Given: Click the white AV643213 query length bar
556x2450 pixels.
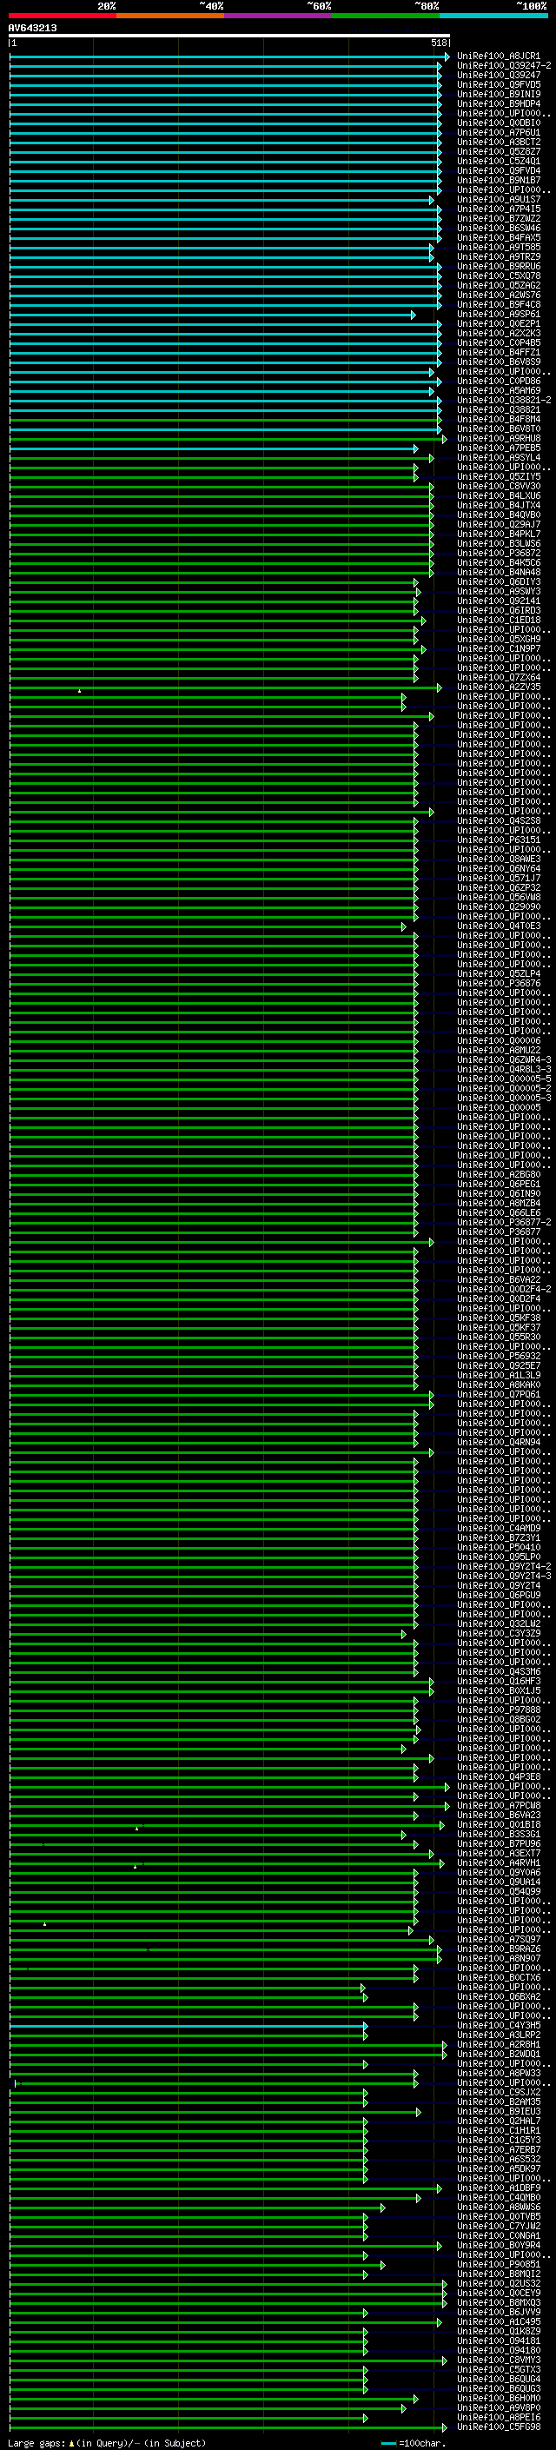Looking at the screenshot, I should point(229,37).
